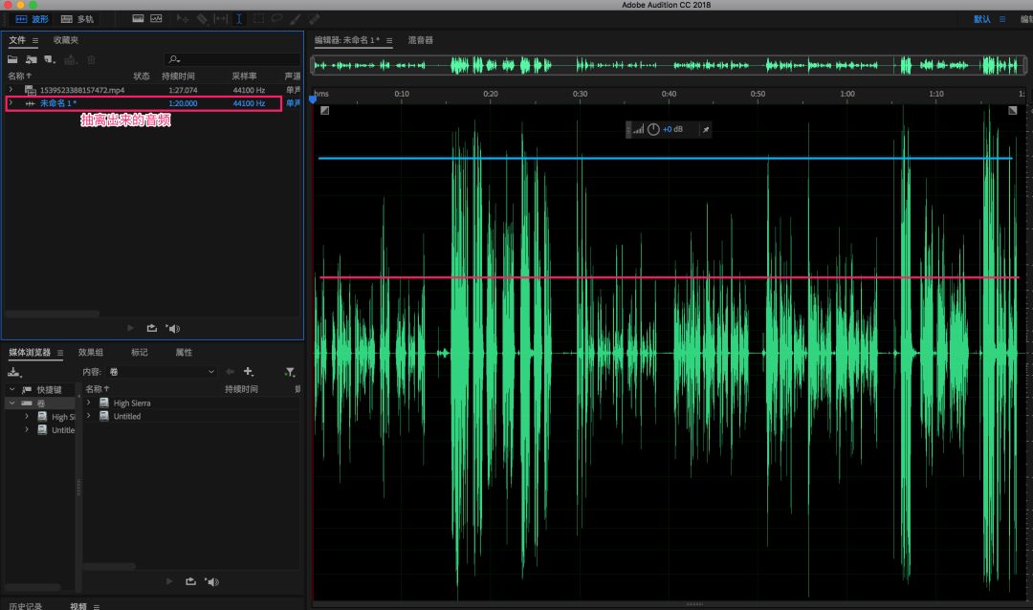Image resolution: width=1033 pixels, height=610 pixels.
Task: Select the Razor tool in toolbar
Action: click(x=202, y=19)
